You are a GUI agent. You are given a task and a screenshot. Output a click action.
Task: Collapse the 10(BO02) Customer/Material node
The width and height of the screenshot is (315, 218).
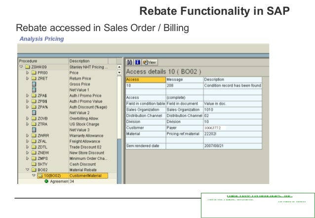pyautogui.click(x=34, y=176)
